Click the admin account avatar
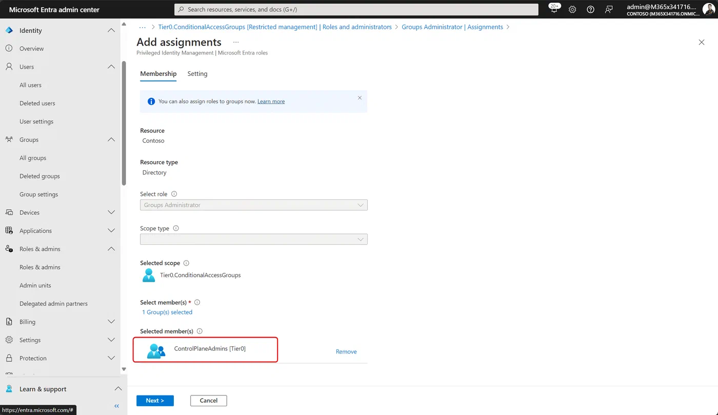The width and height of the screenshot is (718, 415). pyautogui.click(x=708, y=9)
